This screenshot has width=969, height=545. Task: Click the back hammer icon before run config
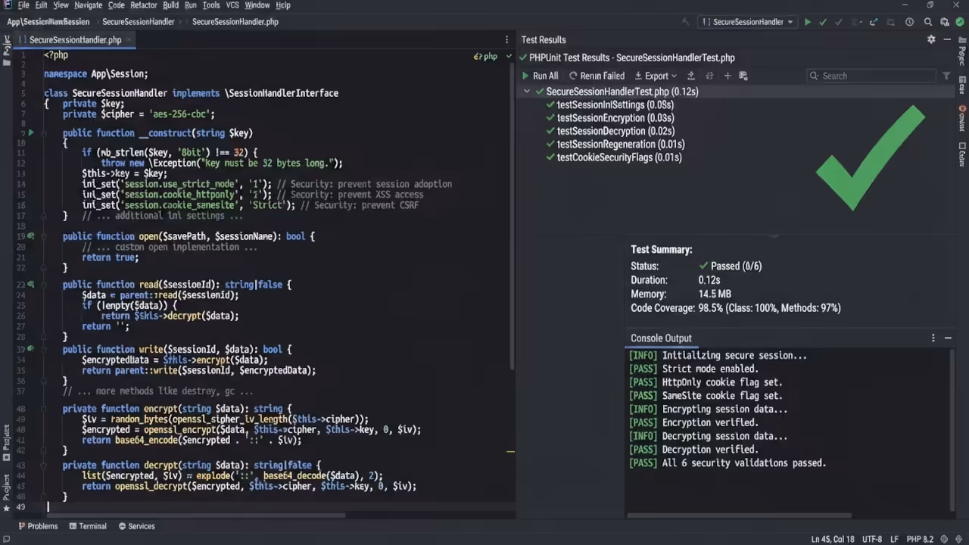tap(685, 22)
